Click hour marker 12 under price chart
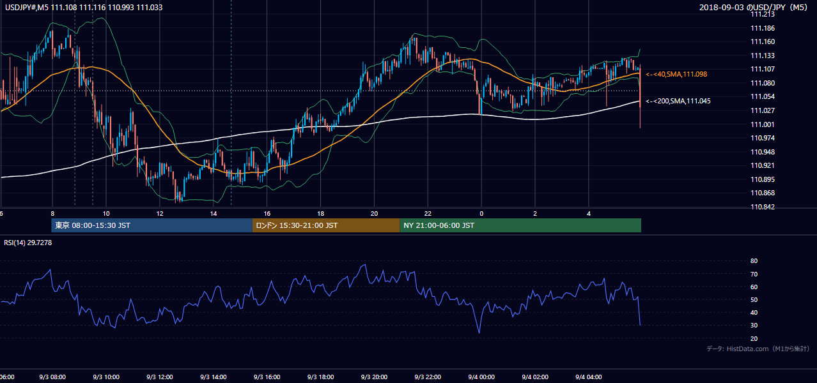The height and width of the screenshot is (383, 817). [x=159, y=213]
